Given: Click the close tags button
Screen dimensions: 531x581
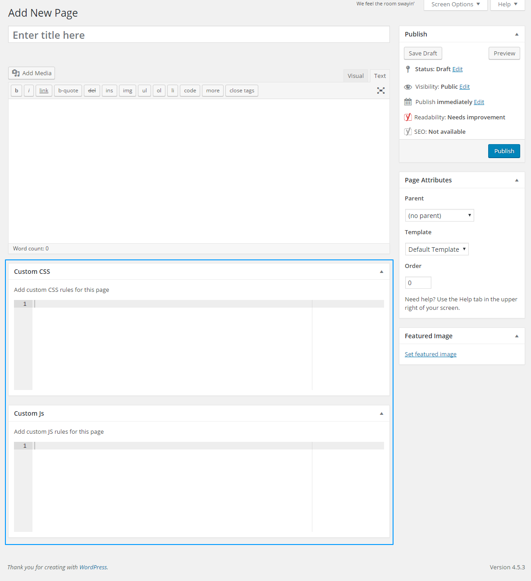Looking at the screenshot, I should point(242,91).
